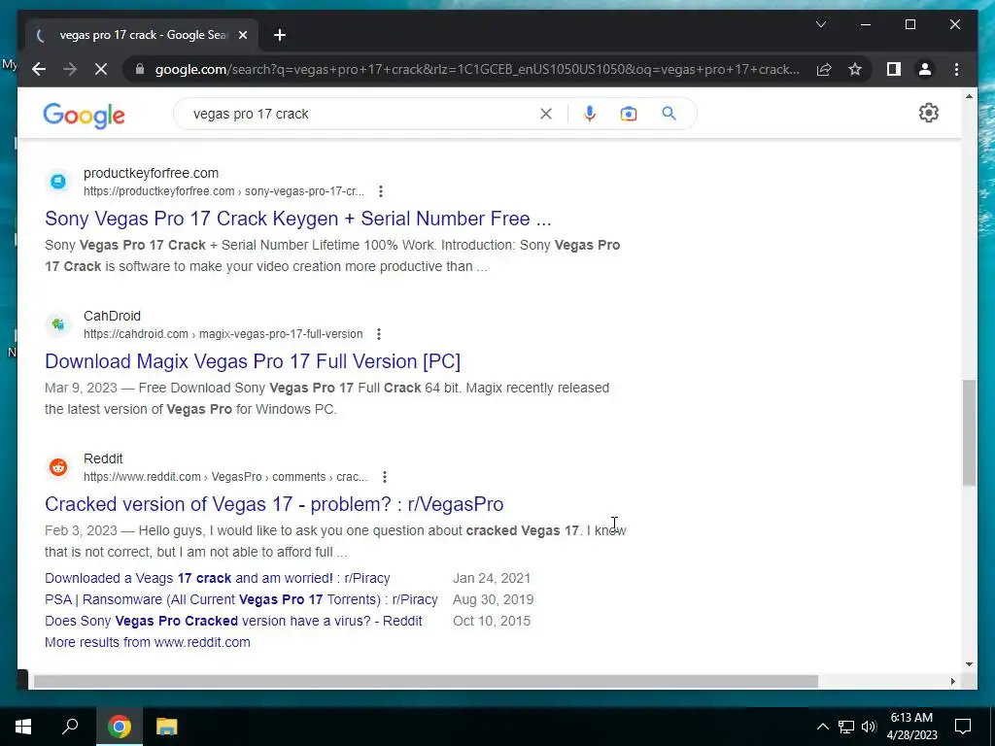Open Google quick settings gear
Screen dimensions: 995x746
[x=928, y=113]
